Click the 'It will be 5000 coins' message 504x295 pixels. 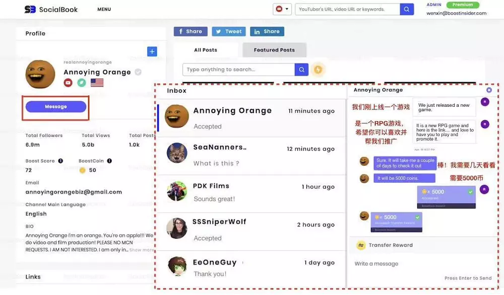[x=404, y=178]
